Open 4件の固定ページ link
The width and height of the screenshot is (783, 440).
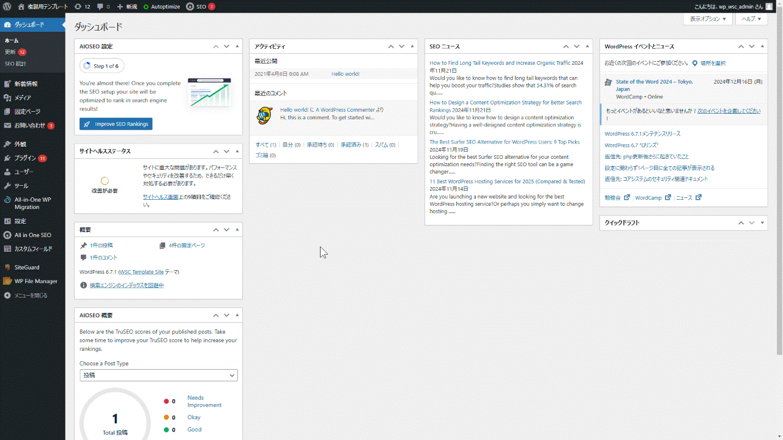187,245
